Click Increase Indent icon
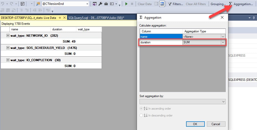Image resolution: width=257 pixels, height=130 pixels. (x=40, y=10)
